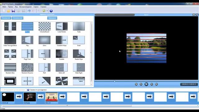Select the boxing ring avi clip thumbnail
The height and width of the screenshot is (112, 199).
(x=52, y=97)
